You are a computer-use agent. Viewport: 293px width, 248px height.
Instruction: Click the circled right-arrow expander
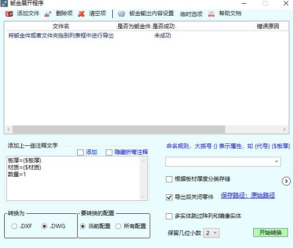point(286,181)
